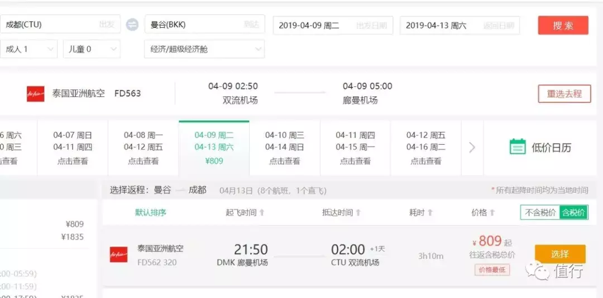Open departure date 2019-04-09 field
This screenshot has width=603, height=298.
point(333,25)
